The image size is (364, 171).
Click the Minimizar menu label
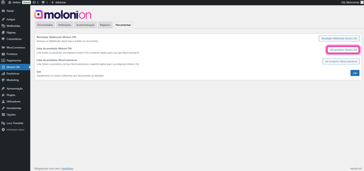[15, 130]
